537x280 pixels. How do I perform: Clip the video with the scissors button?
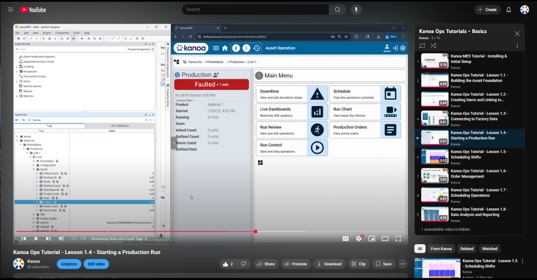(x=359, y=264)
